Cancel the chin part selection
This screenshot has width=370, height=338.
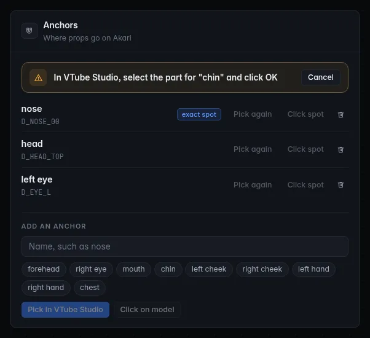(321, 77)
